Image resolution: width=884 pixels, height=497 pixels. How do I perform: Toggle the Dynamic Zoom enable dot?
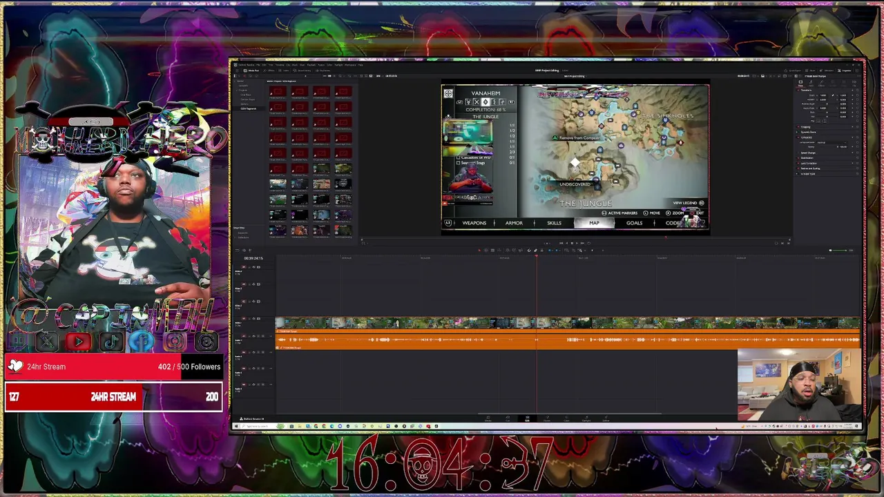point(797,132)
